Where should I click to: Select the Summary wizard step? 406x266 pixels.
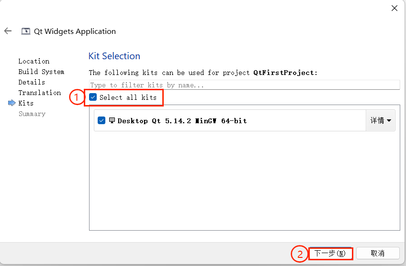[x=32, y=114]
